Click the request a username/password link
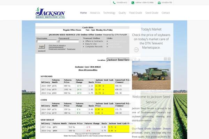209x139 pixels. pos(57,46)
